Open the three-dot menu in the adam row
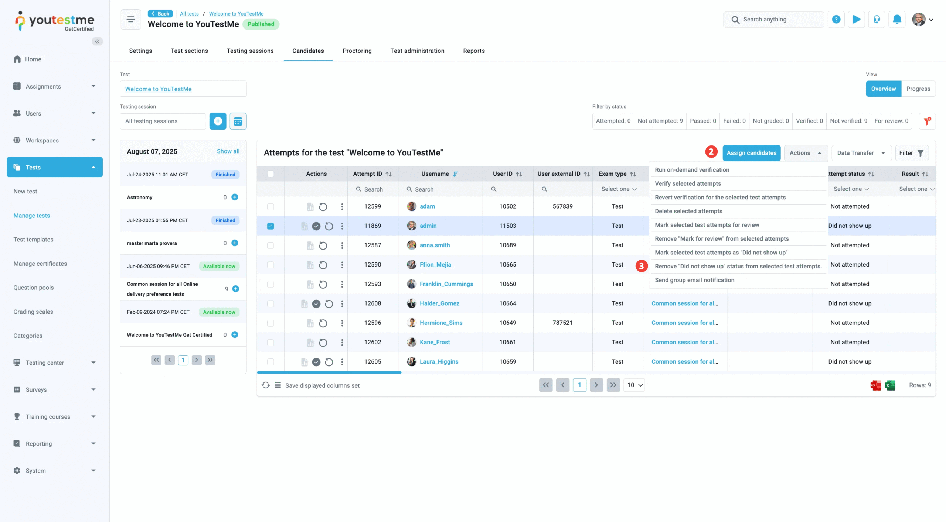The image size is (946, 522). [342, 207]
